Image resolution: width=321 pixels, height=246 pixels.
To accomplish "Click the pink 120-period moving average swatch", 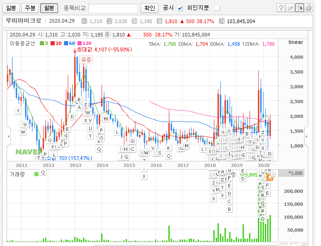I will pyautogui.click(x=79, y=43).
